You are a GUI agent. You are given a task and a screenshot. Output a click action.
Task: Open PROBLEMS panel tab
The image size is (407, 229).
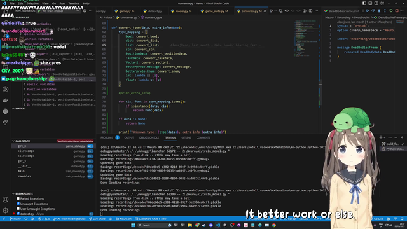coord(107,137)
